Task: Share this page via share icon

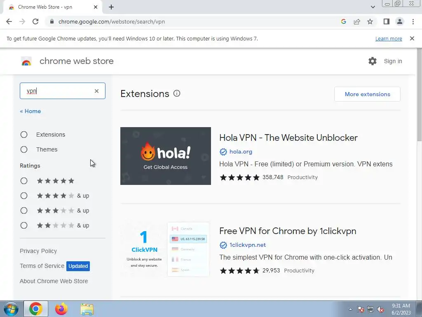Action: [x=357, y=21]
